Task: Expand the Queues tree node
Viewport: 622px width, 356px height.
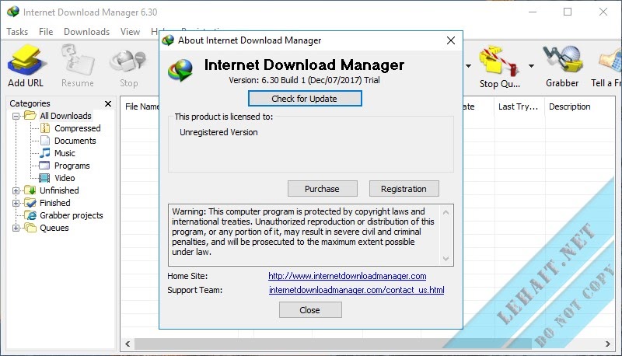Action: coord(16,228)
